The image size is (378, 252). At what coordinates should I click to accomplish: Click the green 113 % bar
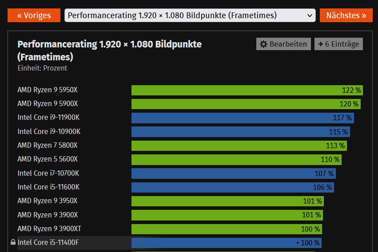239,146
